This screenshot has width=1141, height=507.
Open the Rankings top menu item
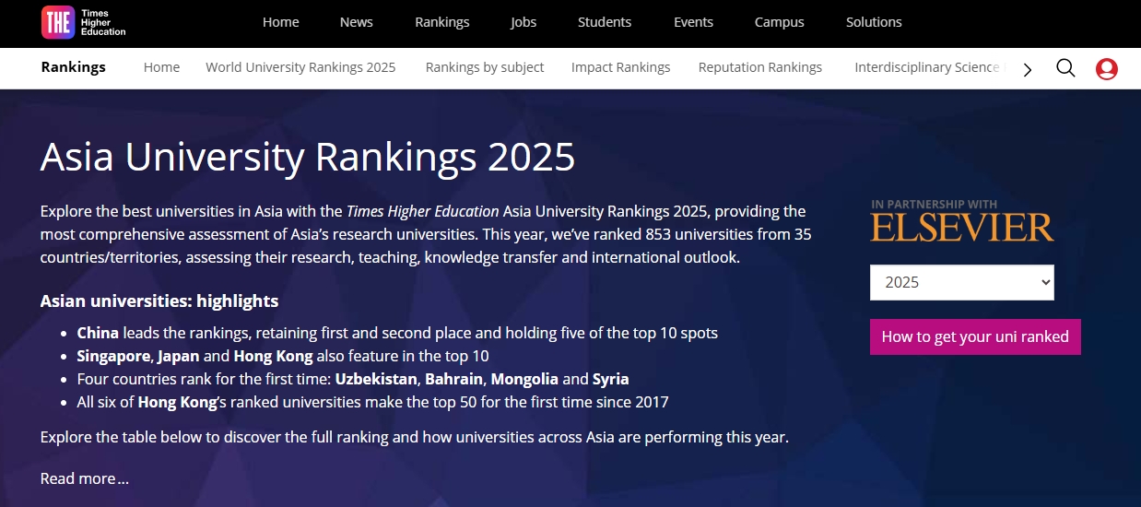click(441, 22)
